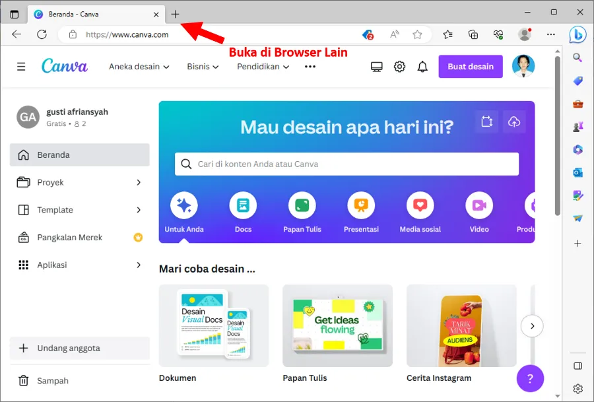Screen dimensions: 594x402
Task: Expand the Pendidikan dropdown
Action: click(x=263, y=67)
